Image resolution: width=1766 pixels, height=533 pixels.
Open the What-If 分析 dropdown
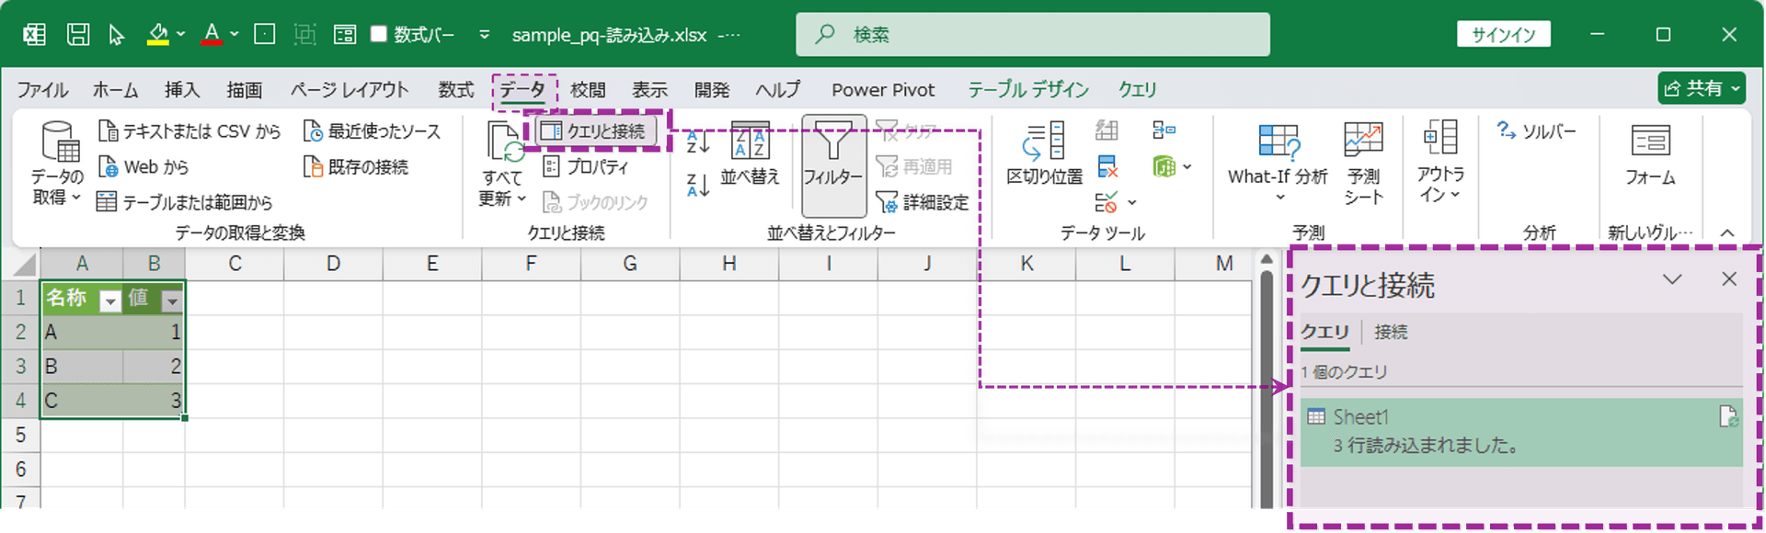(1279, 164)
